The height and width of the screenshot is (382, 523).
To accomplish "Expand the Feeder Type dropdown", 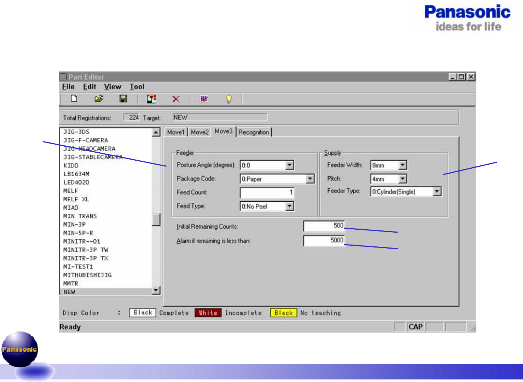I will [x=437, y=192].
